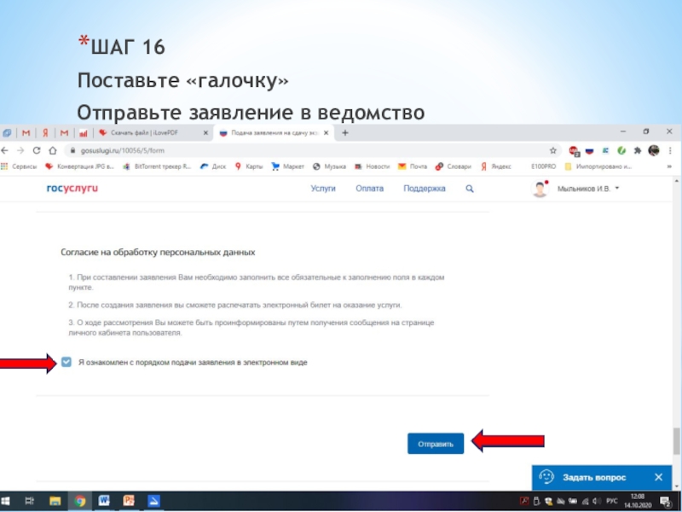Reload the page with the refresh icon
The height and width of the screenshot is (512, 682).
click(37, 150)
